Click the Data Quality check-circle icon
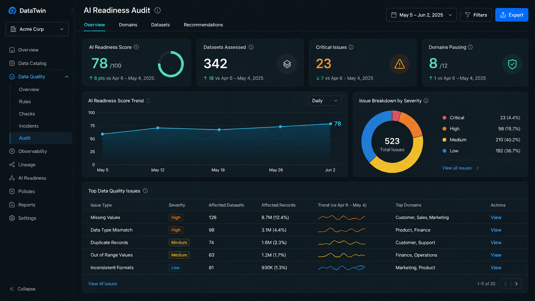This screenshot has width=535, height=301. click(x=12, y=77)
